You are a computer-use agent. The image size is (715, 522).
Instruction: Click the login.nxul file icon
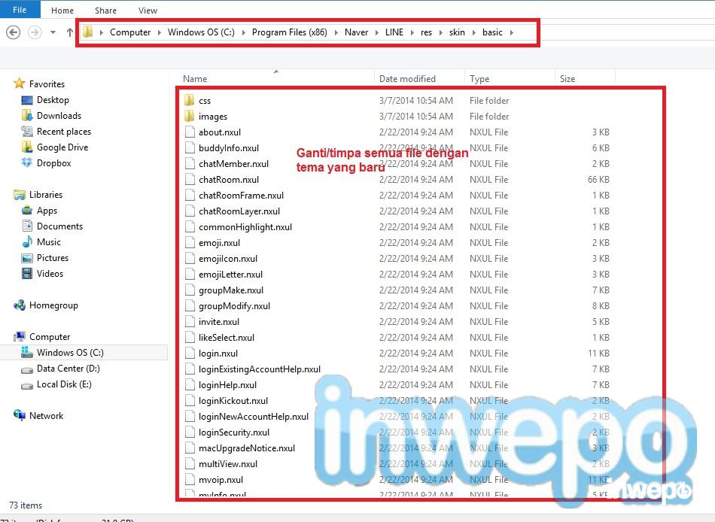[x=190, y=354]
